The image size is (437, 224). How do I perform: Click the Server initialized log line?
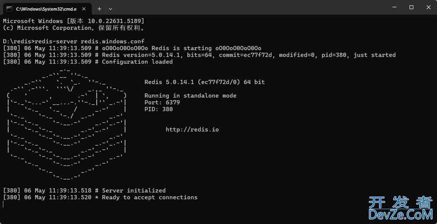pos(84,190)
